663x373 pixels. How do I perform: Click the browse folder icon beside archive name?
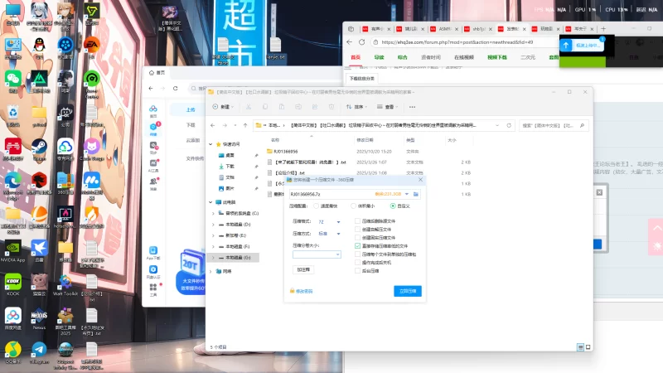click(415, 193)
